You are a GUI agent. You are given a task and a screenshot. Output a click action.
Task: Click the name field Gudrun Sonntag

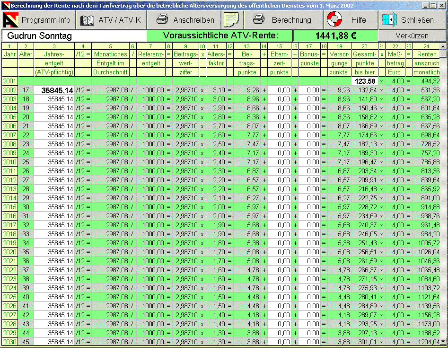74,36
